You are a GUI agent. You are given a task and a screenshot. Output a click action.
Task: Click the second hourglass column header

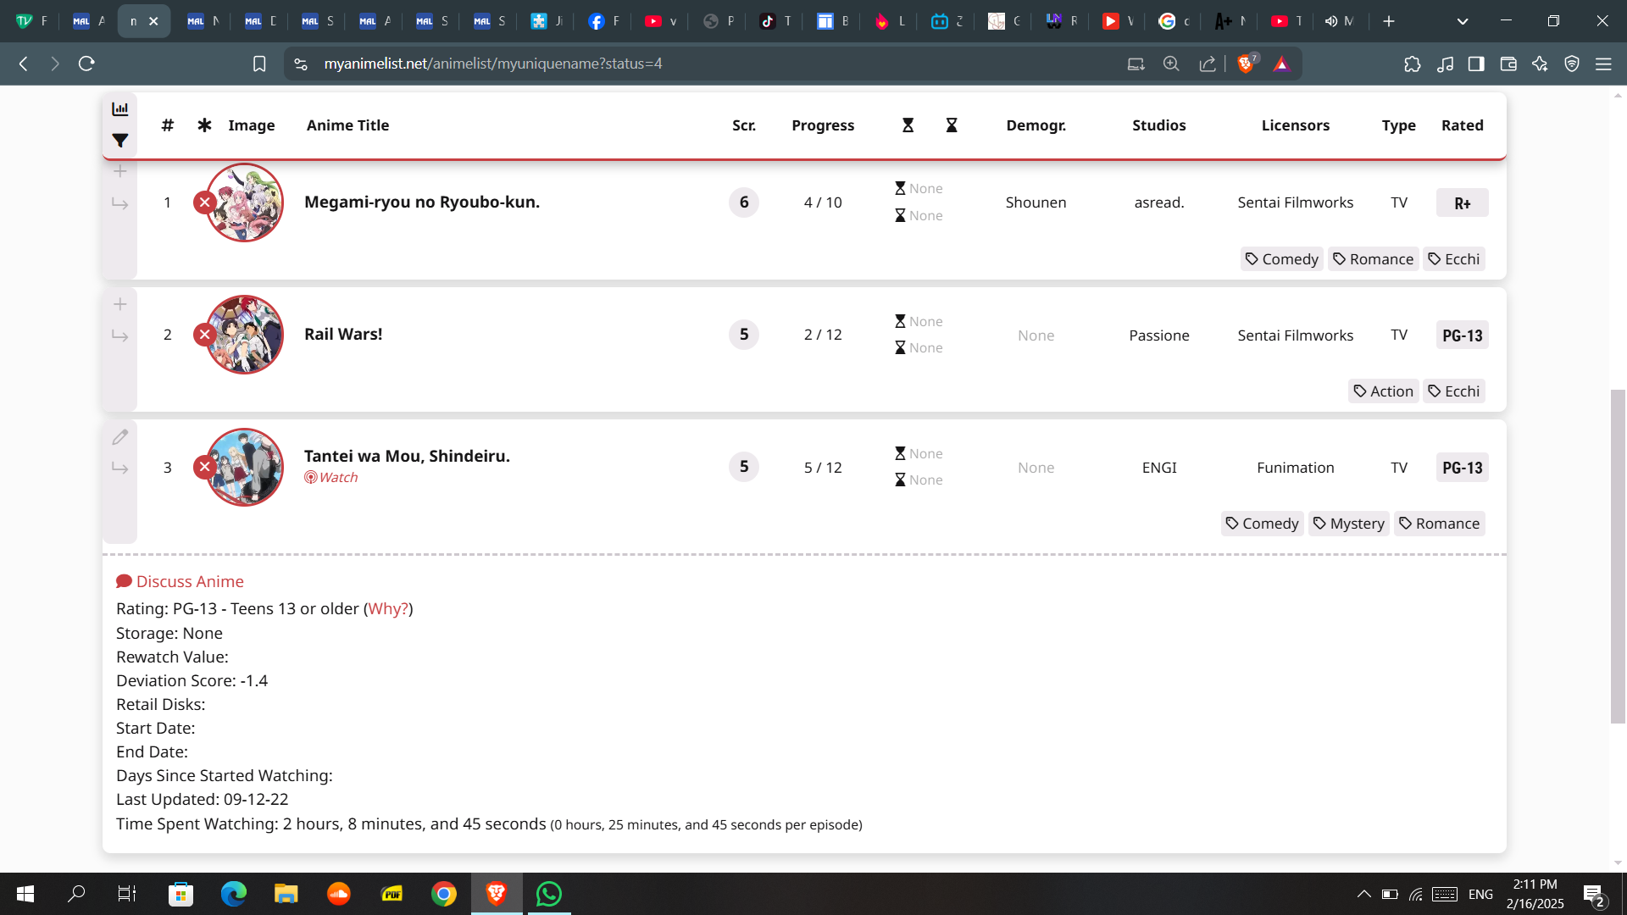[952, 125]
